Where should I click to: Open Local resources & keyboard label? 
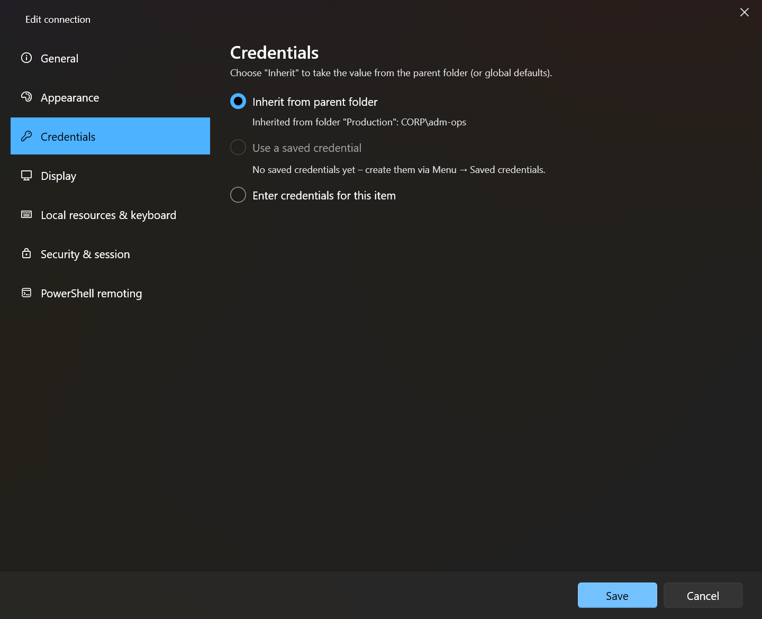[108, 215]
